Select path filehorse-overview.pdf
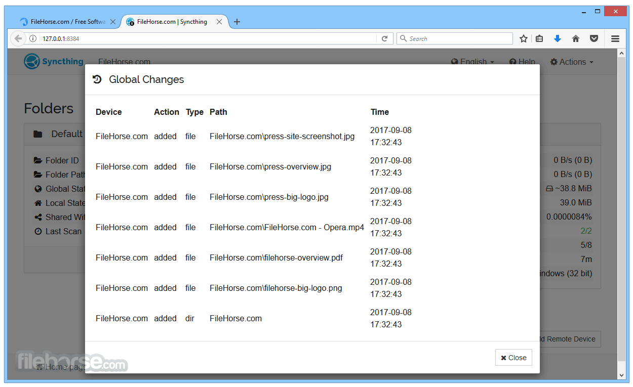Image resolution: width=633 pixels, height=387 pixels. [276, 257]
